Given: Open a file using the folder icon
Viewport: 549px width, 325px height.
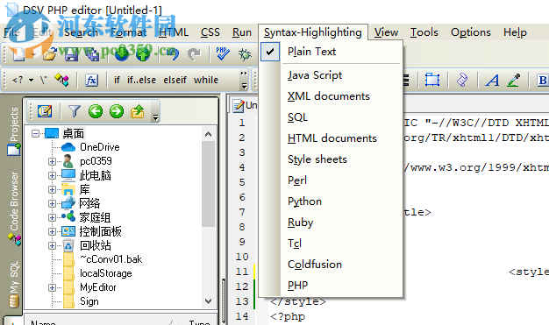Looking at the screenshot, I should click(x=50, y=54).
